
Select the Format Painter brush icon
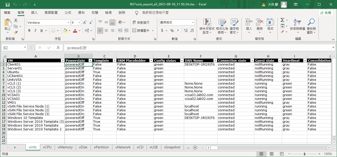[x=16, y=32]
